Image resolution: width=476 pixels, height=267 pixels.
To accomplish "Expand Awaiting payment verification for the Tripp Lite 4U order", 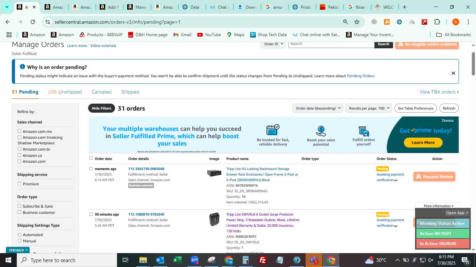I will tap(396, 180).
